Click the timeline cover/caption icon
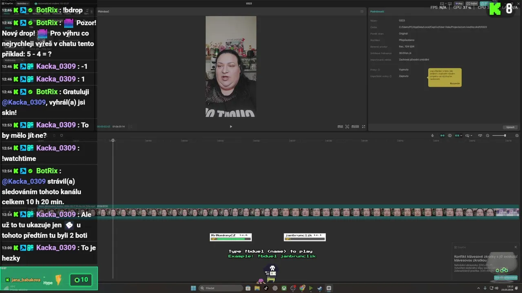The image size is (522, 293). [x=480, y=136]
